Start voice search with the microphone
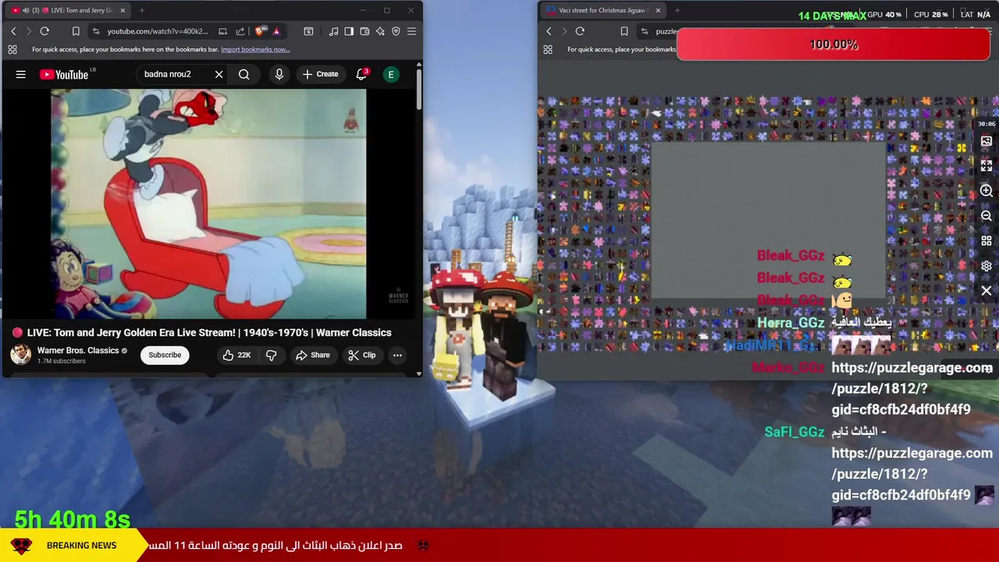999x562 pixels. click(x=279, y=74)
